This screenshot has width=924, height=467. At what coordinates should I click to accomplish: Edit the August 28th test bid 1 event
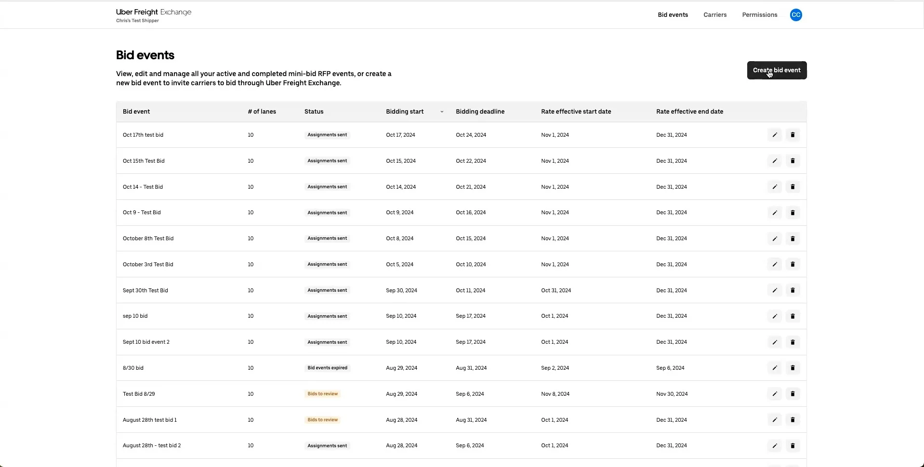774,419
